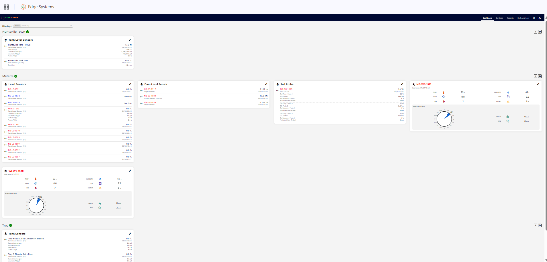Image resolution: width=547 pixels, height=262 pixels.
Task: Click the Edge Systems hexagon logo at top
Action: (x=23, y=7)
